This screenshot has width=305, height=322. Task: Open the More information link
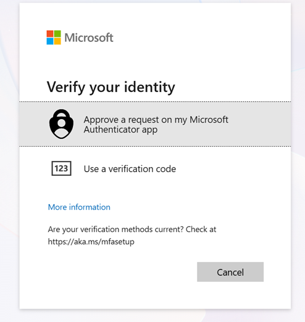pos(79,207)
